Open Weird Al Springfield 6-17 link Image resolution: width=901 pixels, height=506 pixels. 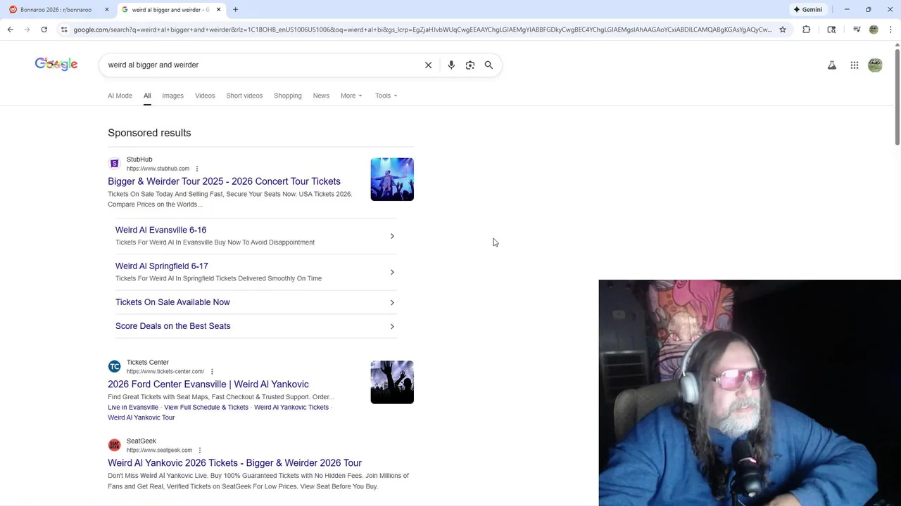pos(162,266)
